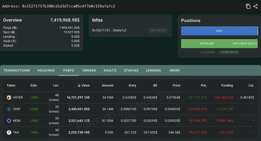Click MON value 2,521,642.17$
The image size is (261, 141).
point(79,121)
